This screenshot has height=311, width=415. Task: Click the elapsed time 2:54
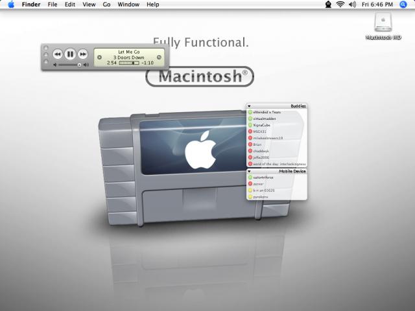[112, 63]
